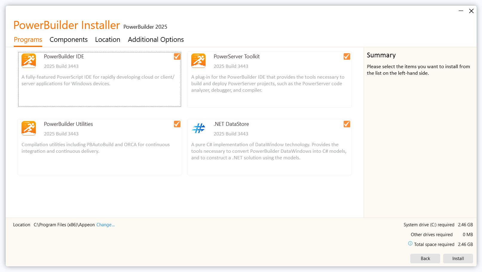Click the PowerBuilder Utilities runner icon

tap(29, 128)
